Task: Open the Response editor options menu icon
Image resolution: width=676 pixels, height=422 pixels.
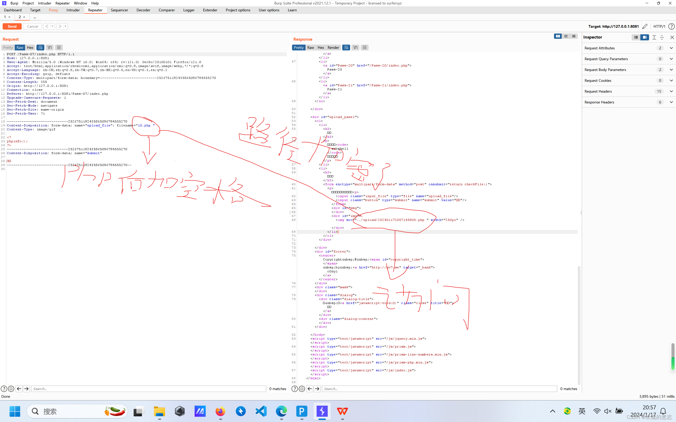Action: (364, 48)
